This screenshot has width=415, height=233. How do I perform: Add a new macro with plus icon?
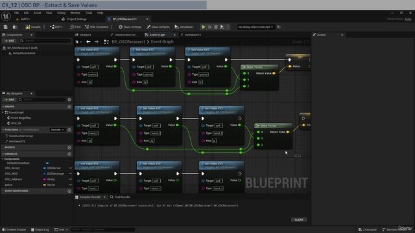coord(69,148)
